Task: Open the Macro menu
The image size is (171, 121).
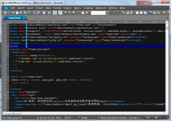Action: click(78, 8)
